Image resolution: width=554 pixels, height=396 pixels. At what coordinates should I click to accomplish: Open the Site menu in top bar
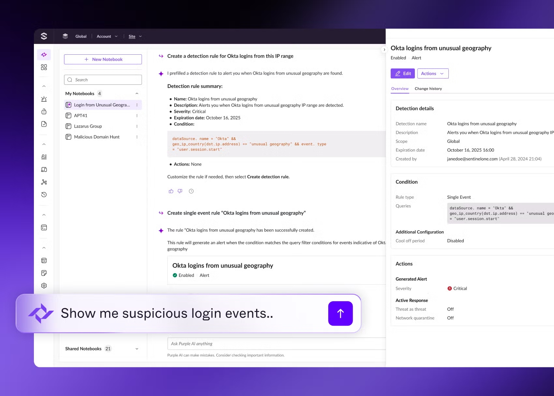click(135, 36)
